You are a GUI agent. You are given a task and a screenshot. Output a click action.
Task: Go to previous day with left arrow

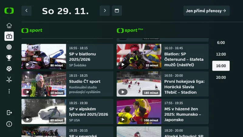tap(26, 11)
